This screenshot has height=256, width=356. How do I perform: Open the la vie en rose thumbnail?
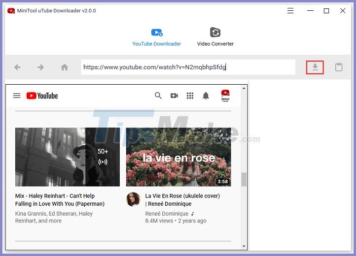point(178,157)
